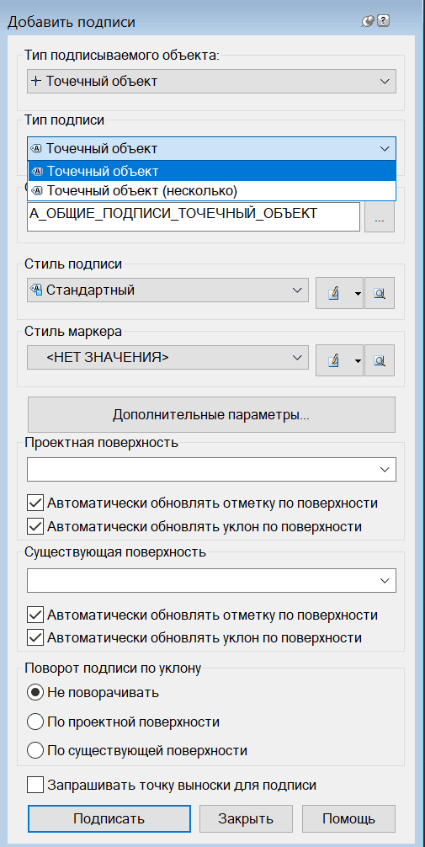
Task: Edit the label style with pencil icon
Action: (x=334, y=293)
